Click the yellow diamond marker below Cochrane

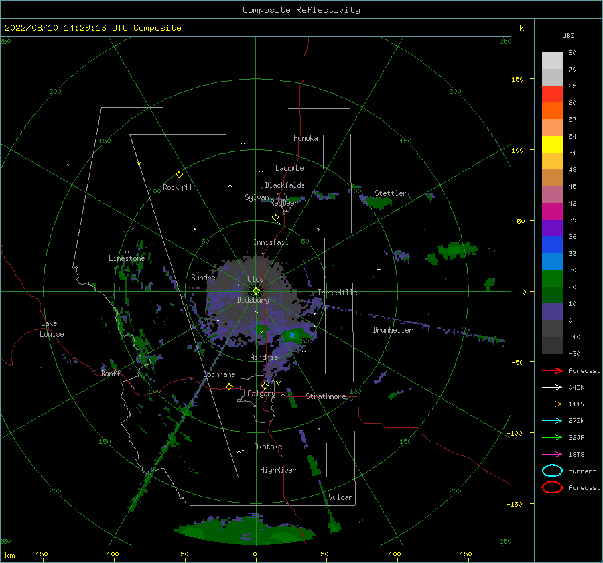[x=229, y=386]
